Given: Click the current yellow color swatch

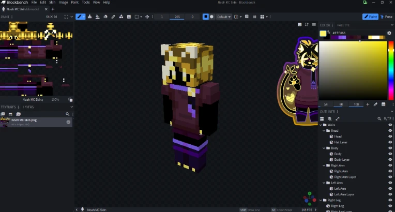Looking at the screenshot, I should click(x=323, y=33).
